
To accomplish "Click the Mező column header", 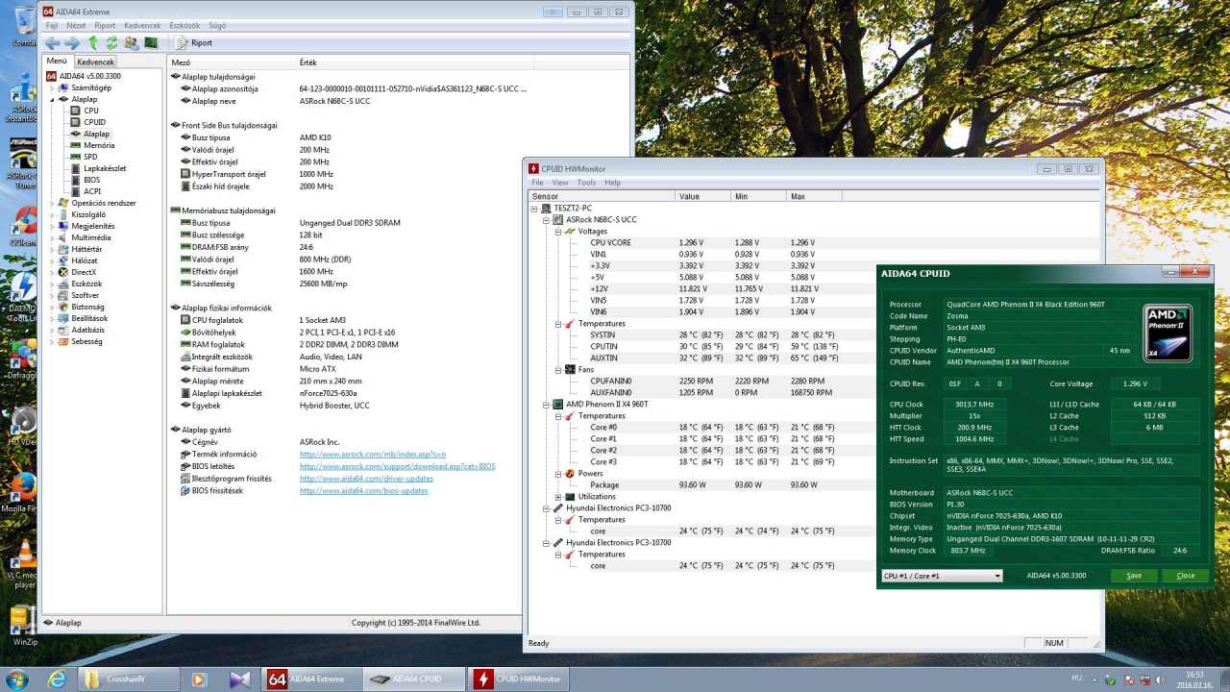I will 231,62.
